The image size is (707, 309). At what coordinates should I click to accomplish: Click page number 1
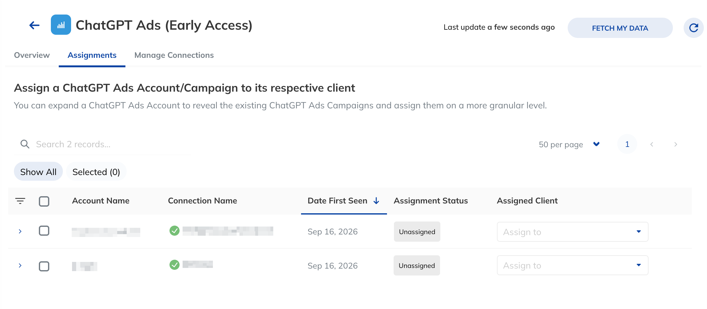[627, 144]
